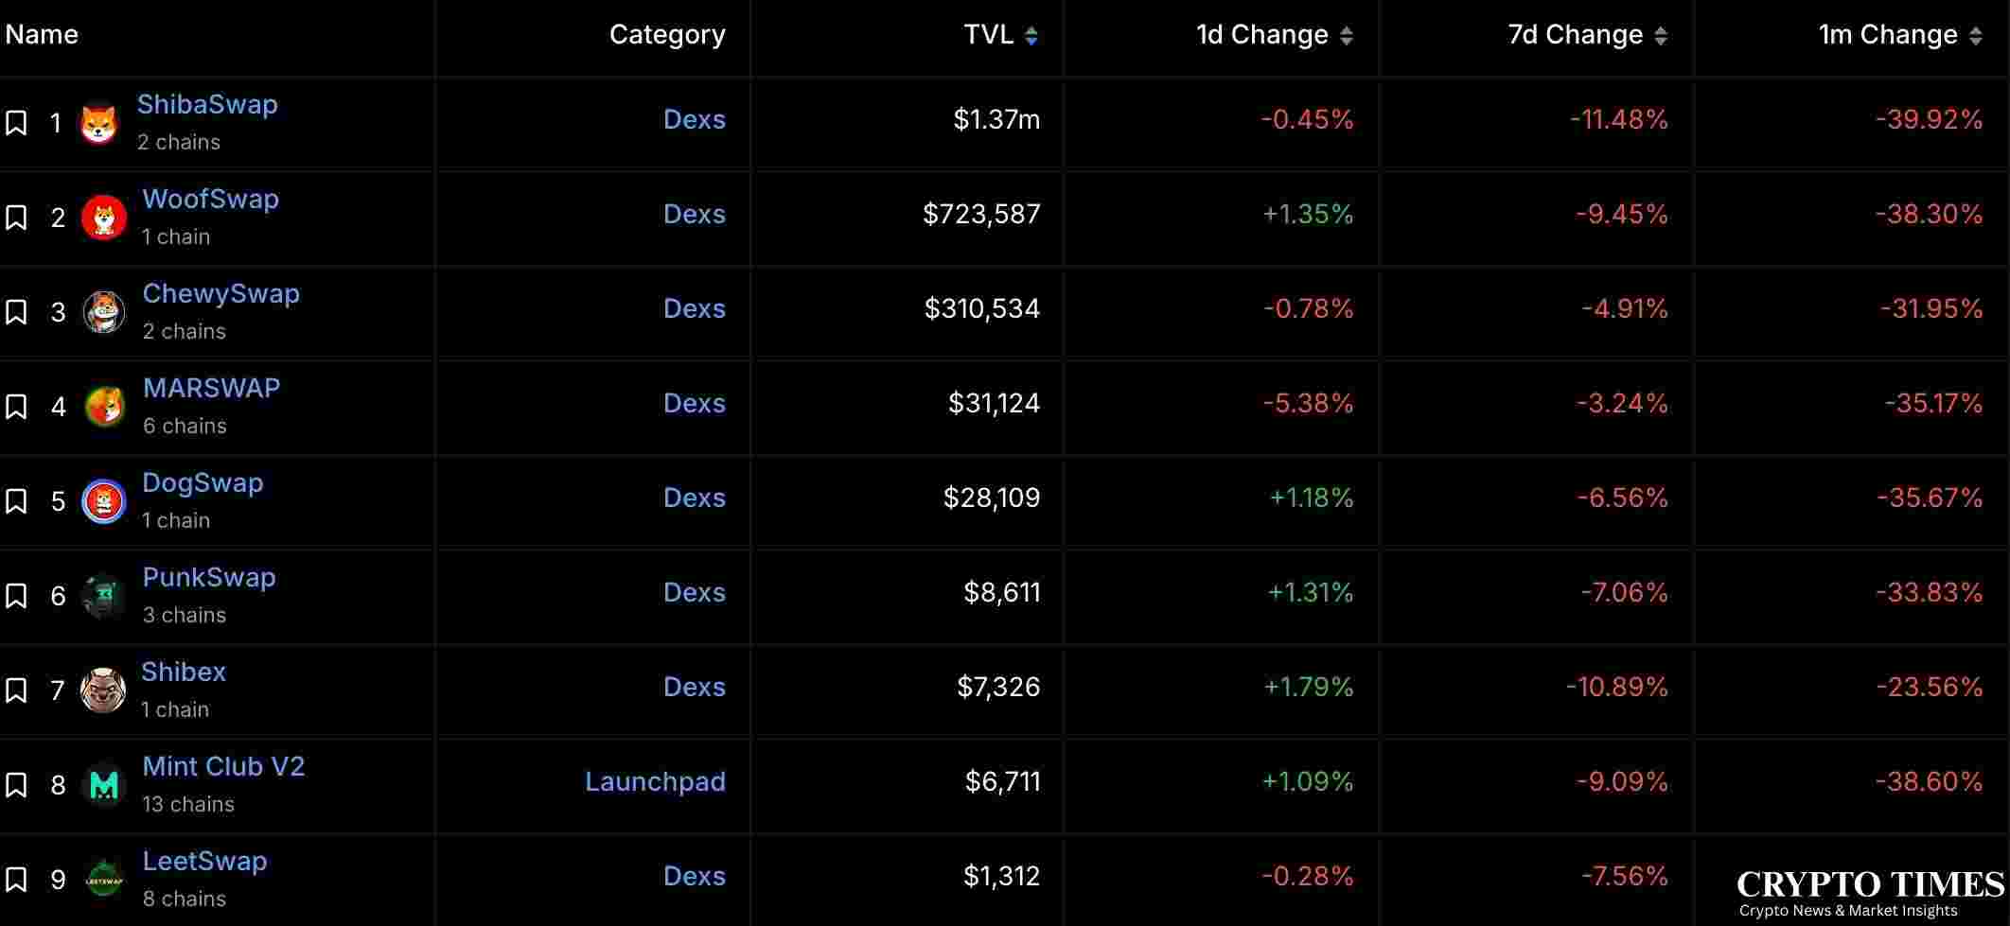The height and width of the screenshot is (926, 2010).
Task: Click the Category column header
Action: point(667,35)
